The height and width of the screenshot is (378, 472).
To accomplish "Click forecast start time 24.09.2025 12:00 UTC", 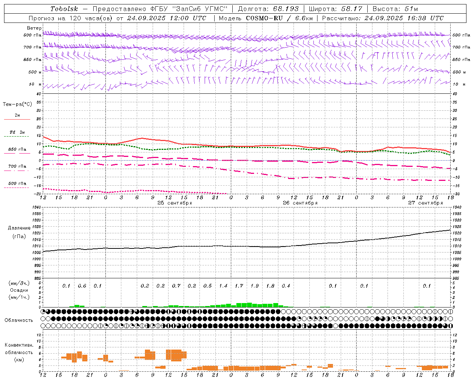I will click(x=167, y=18).
